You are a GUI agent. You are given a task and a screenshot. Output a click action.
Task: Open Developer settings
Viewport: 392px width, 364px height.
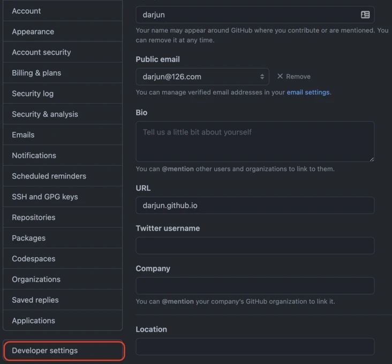click(x=64, y=351)
